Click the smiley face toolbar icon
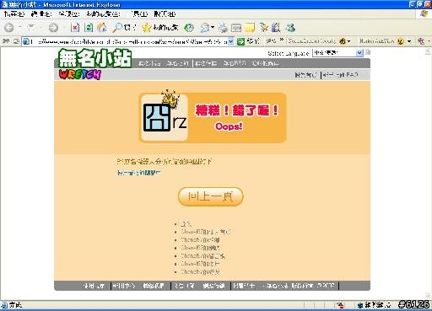The width and height of the screenshot is (432, 311). pos(401,41)
